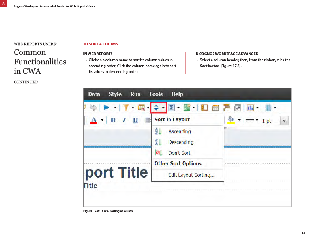Open the background color dropdown arrow
Image resolution: width=309 pixels, height=236 pixels.
pos(240,120)
